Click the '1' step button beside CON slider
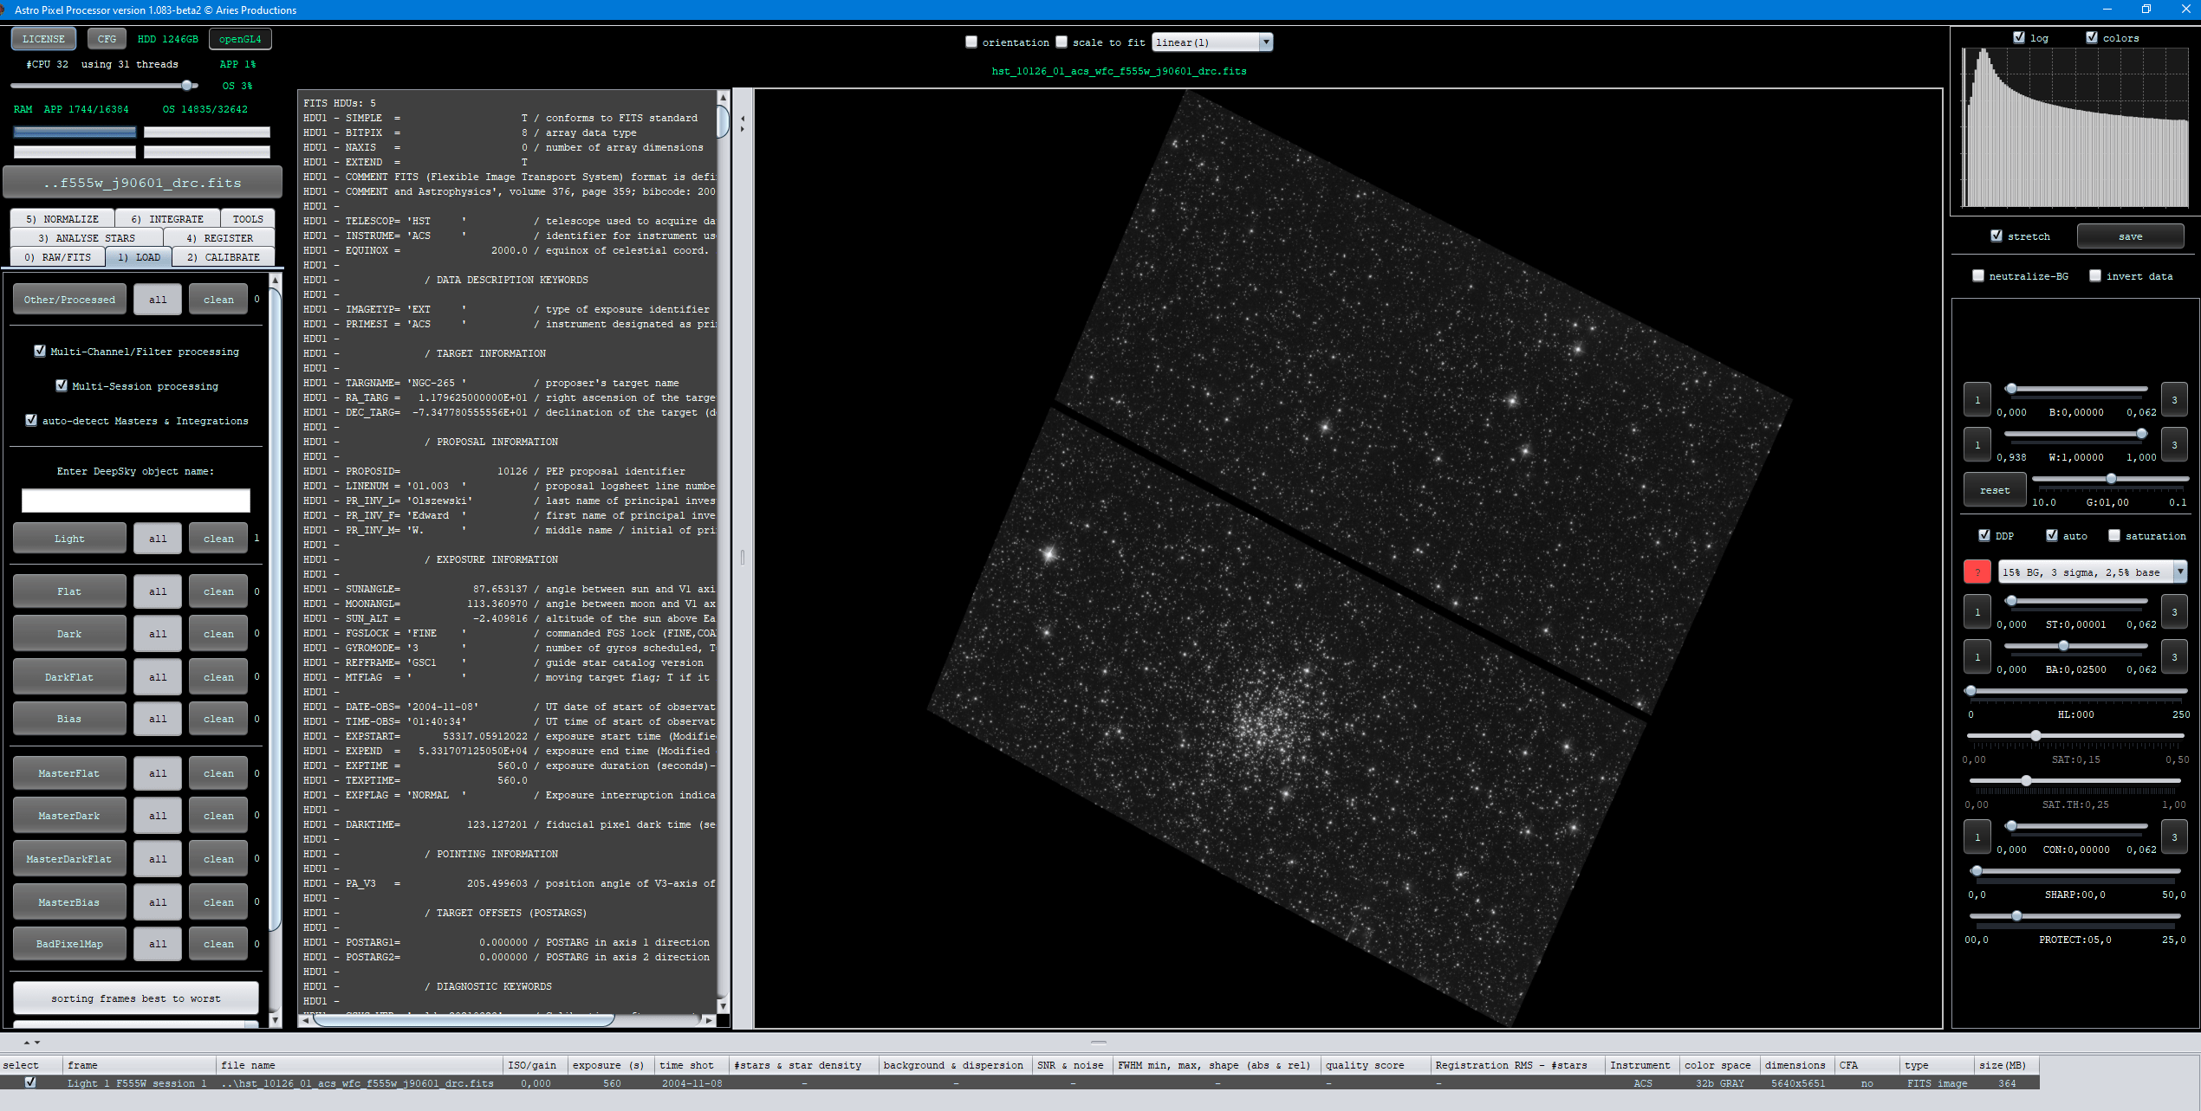2201x1111 pixels. pos(1977,837)
